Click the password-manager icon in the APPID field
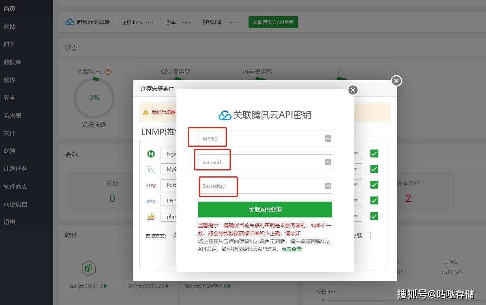The image size is (486, 305). pos(328,138)
